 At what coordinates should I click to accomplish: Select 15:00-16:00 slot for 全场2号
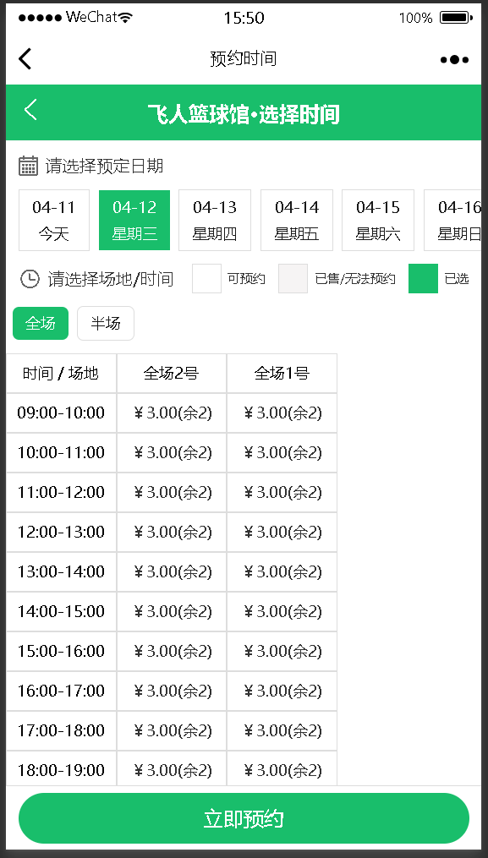coord(172,651)
